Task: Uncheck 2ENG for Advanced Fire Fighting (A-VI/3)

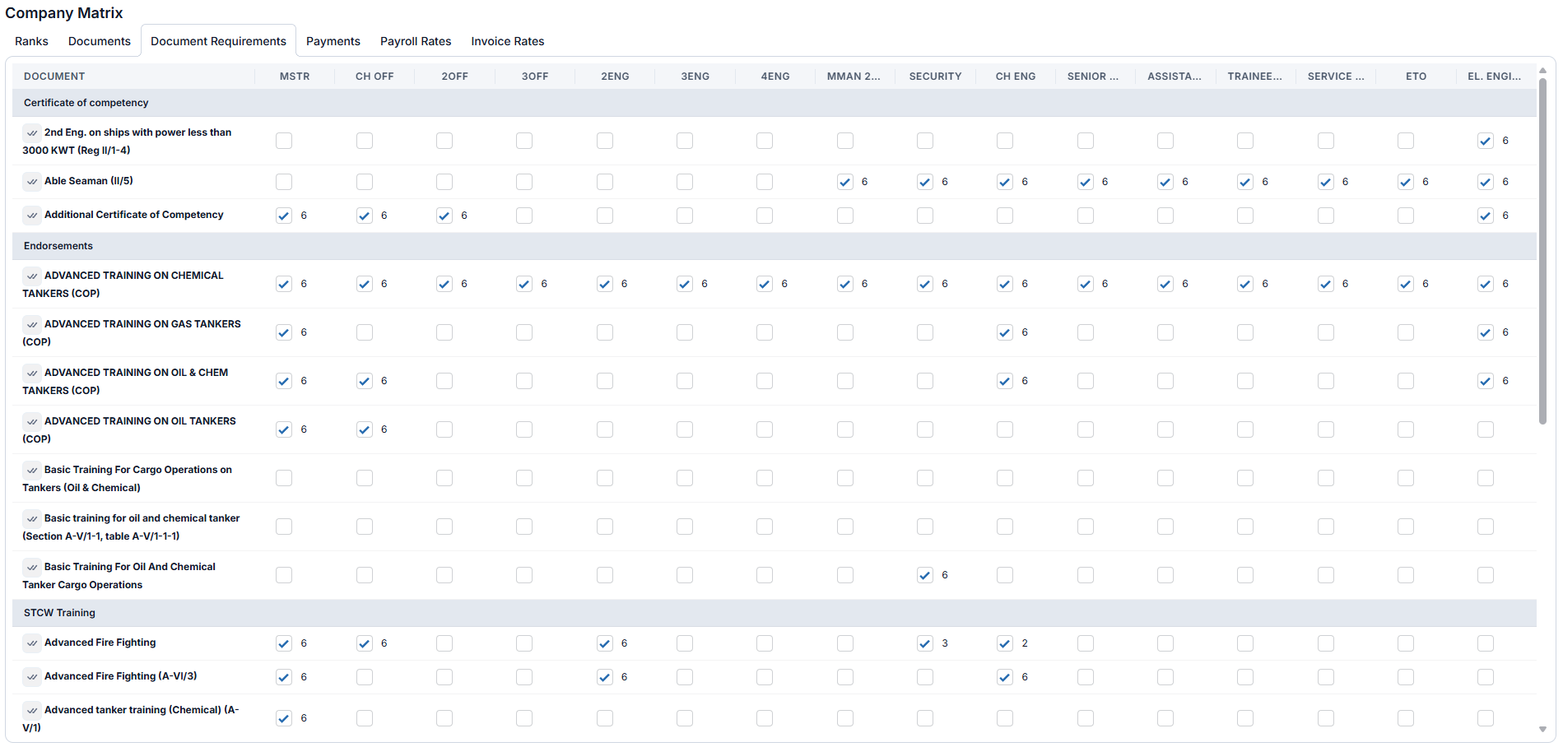Action: (605, 677)
